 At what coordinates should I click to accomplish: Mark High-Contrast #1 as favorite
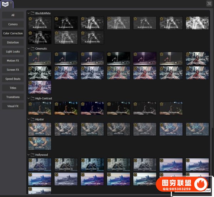(30, 104)
